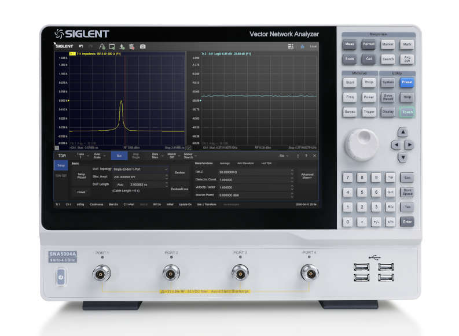Image resolution: width=459 pixels, height=336 pixels.
Task: Click the add trace icon
Action: (x=102, y=46)
